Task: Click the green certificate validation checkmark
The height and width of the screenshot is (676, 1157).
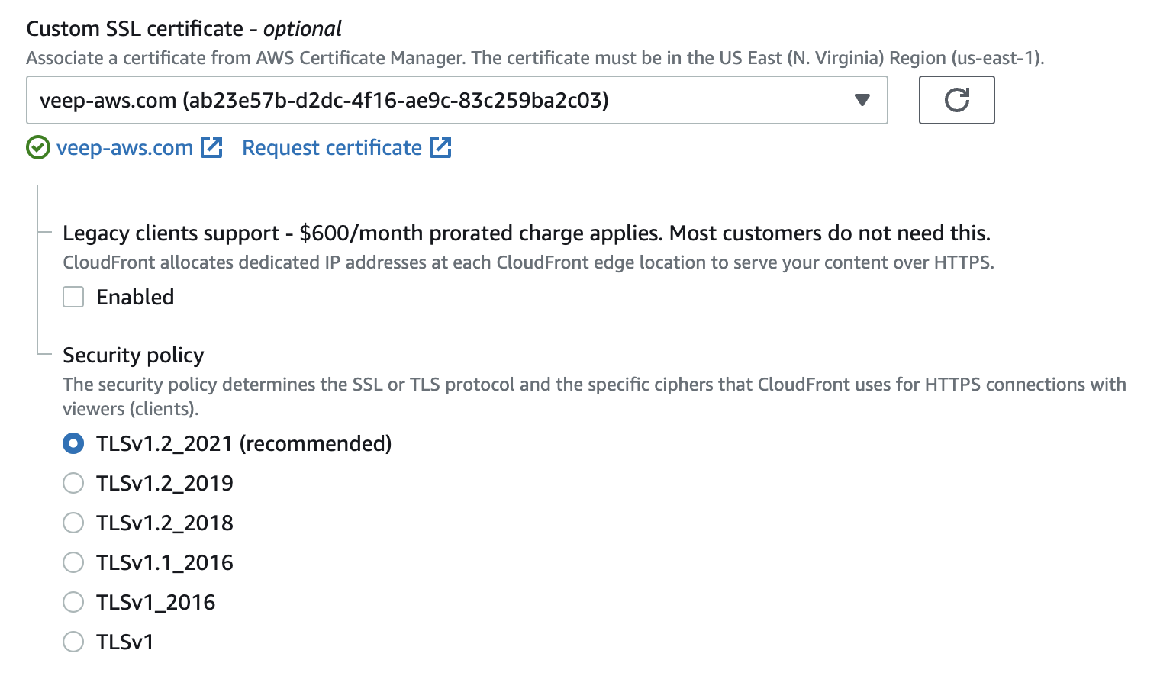Action: [x=36, y=147]
